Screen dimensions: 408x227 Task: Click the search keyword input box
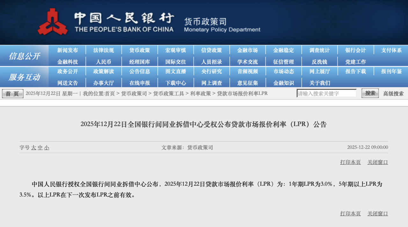pyautogui.click(x=326, y=93)
